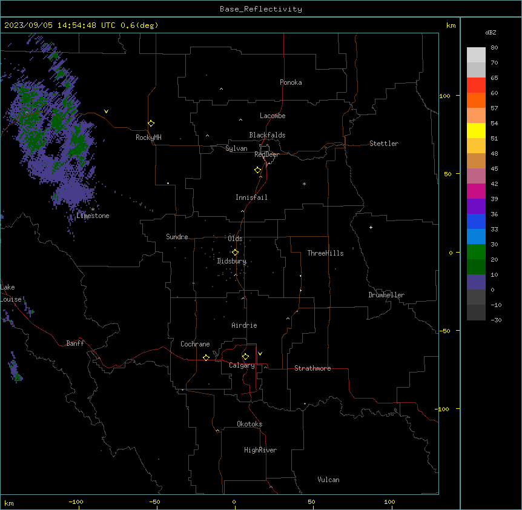This screenshot has height=510, width=522.
Task: Select the 65 dBZ red swatch
Action: pyautogui.click(x=476, y=85)
